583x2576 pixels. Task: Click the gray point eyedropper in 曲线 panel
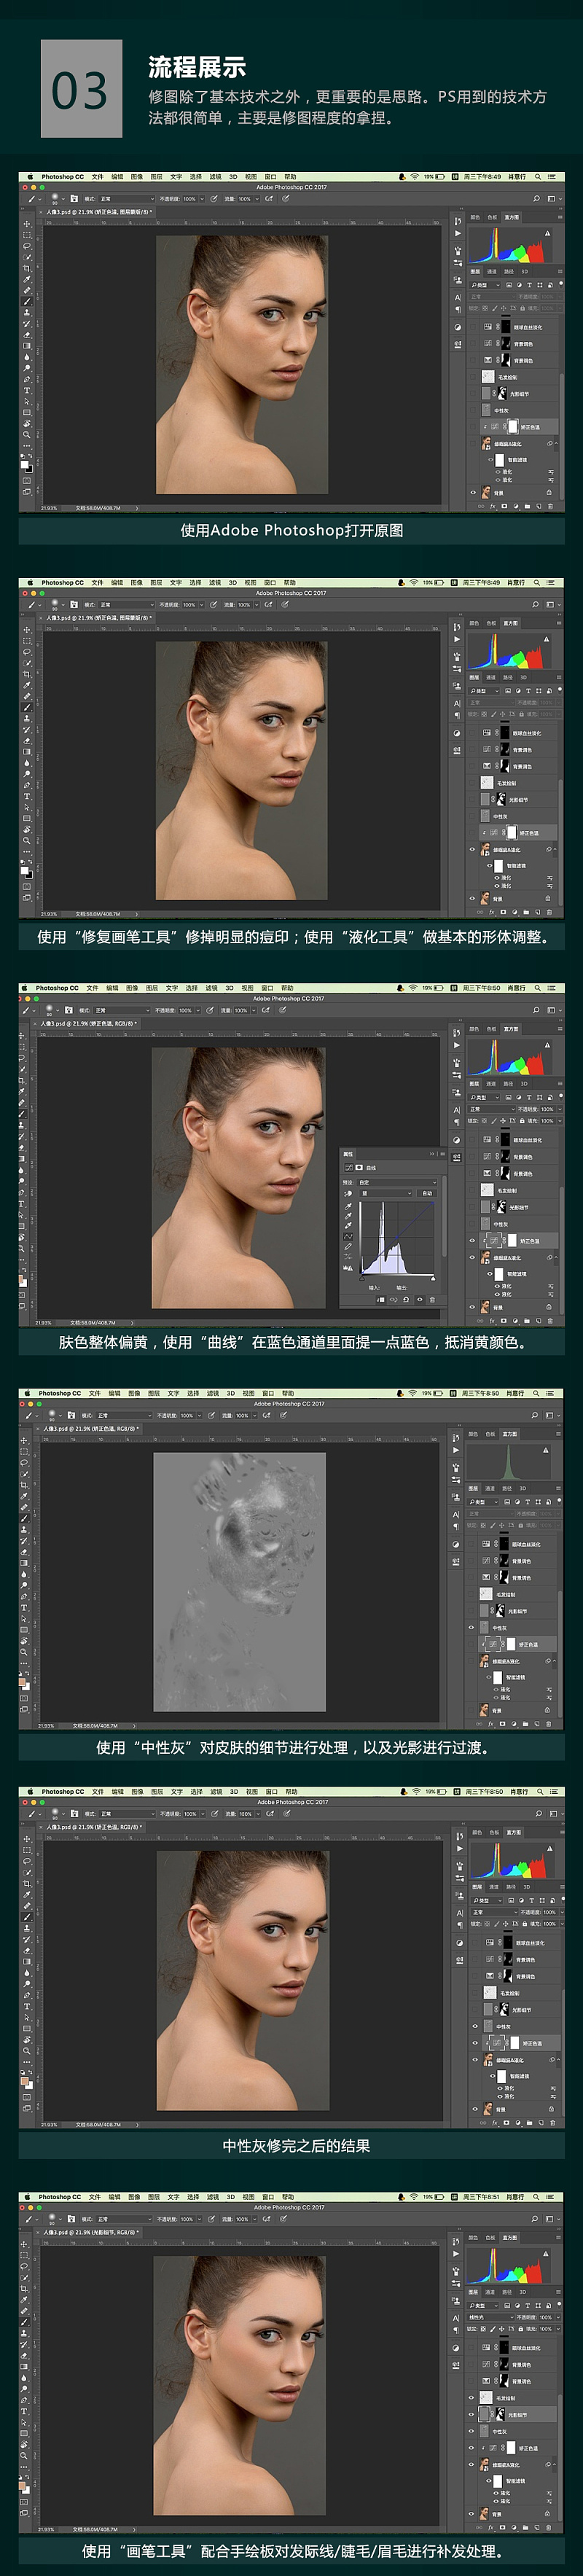[348, 1216]
